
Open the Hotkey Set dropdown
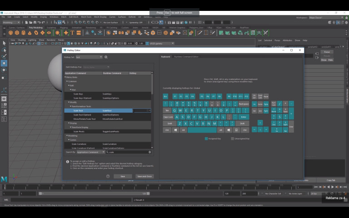coord(89,57)
